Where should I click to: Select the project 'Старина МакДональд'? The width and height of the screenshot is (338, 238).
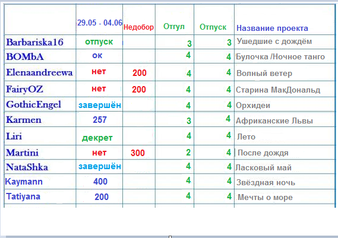[278, 90]
